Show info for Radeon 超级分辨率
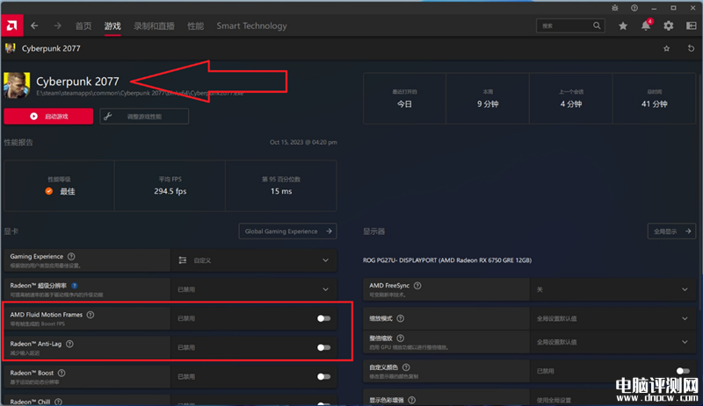 coord(75,286)
